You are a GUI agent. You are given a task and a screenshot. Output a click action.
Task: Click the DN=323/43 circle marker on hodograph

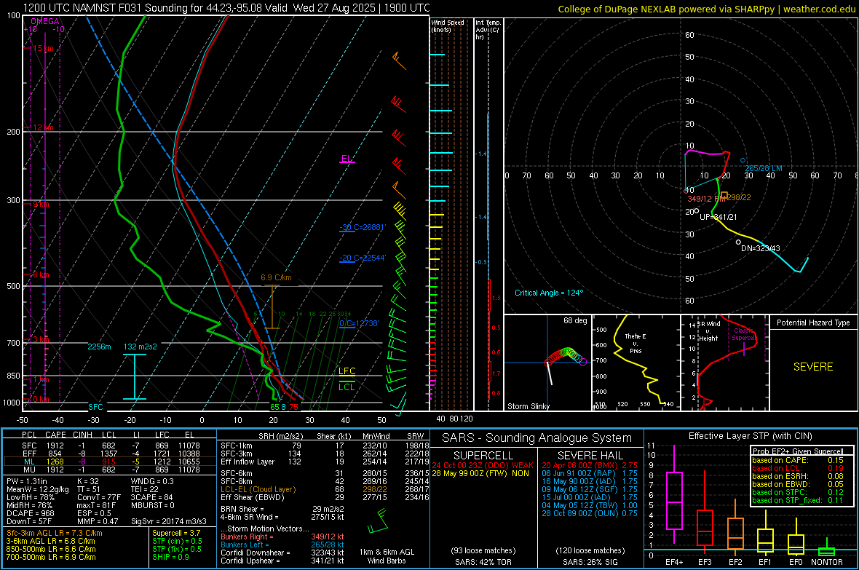[738, 242]
